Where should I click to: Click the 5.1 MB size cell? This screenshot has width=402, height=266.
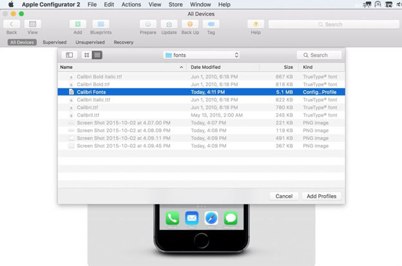point(284,92)
